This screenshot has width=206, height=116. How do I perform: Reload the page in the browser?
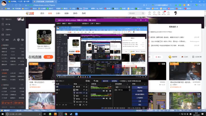coord(16,5)
